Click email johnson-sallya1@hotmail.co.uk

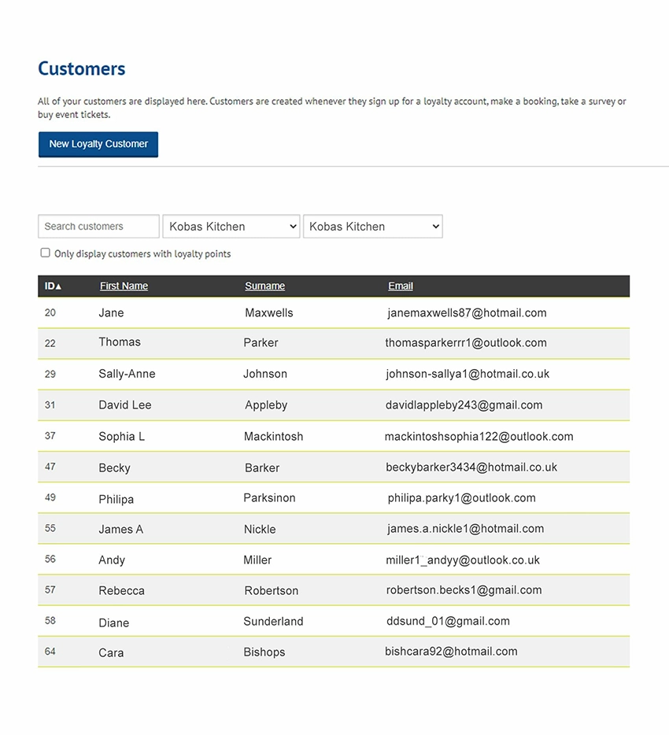click(x=468, y=374)
